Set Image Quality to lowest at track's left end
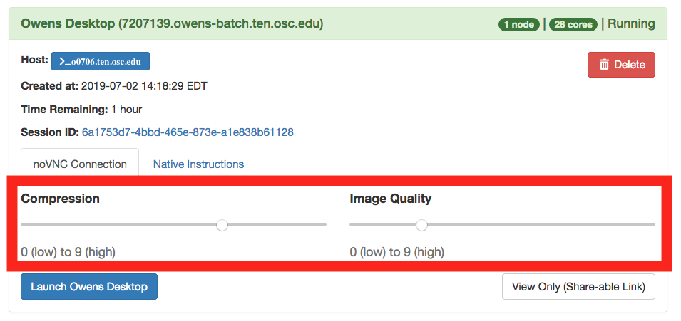Image resolution: width=681 pixels, height=321 pixels. 352,225
